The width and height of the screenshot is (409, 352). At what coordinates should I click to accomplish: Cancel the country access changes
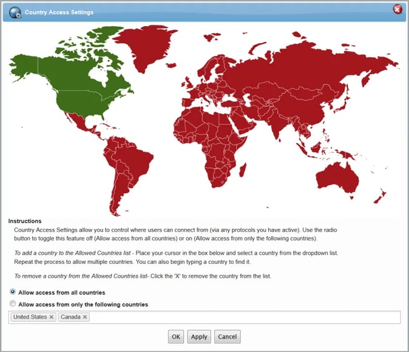click(227, 336)
